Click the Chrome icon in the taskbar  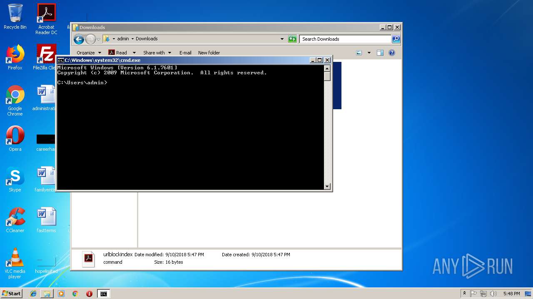(x=75, y=294)
